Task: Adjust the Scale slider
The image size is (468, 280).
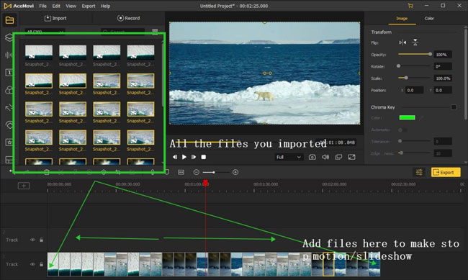Action: [415, 78]
